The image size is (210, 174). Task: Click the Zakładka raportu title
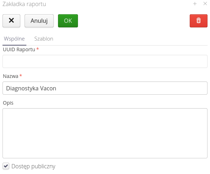click(x=24, y=4)
